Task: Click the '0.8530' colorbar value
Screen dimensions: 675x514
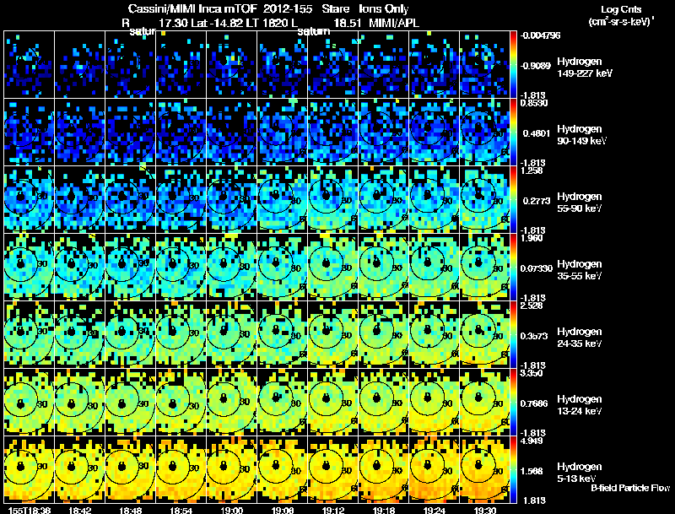Action: tap(534, 103)
